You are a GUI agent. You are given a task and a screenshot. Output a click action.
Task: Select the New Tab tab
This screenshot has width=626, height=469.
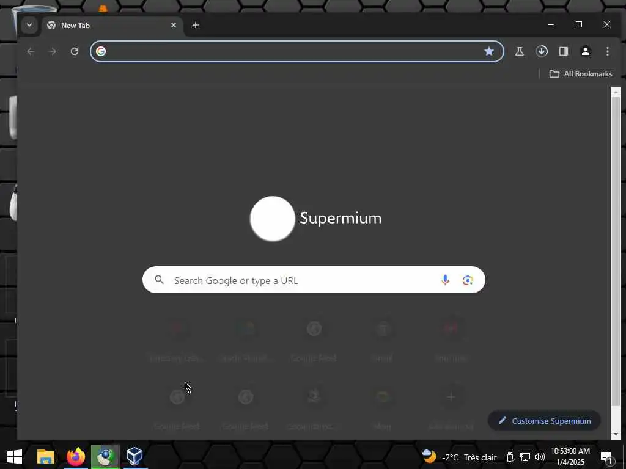coord(112,26)
